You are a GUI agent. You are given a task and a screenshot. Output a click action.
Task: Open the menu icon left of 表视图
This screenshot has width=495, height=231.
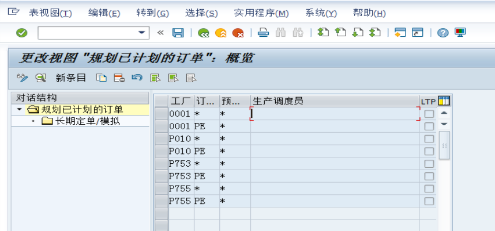pyautogui.click(x=13, y=13)
